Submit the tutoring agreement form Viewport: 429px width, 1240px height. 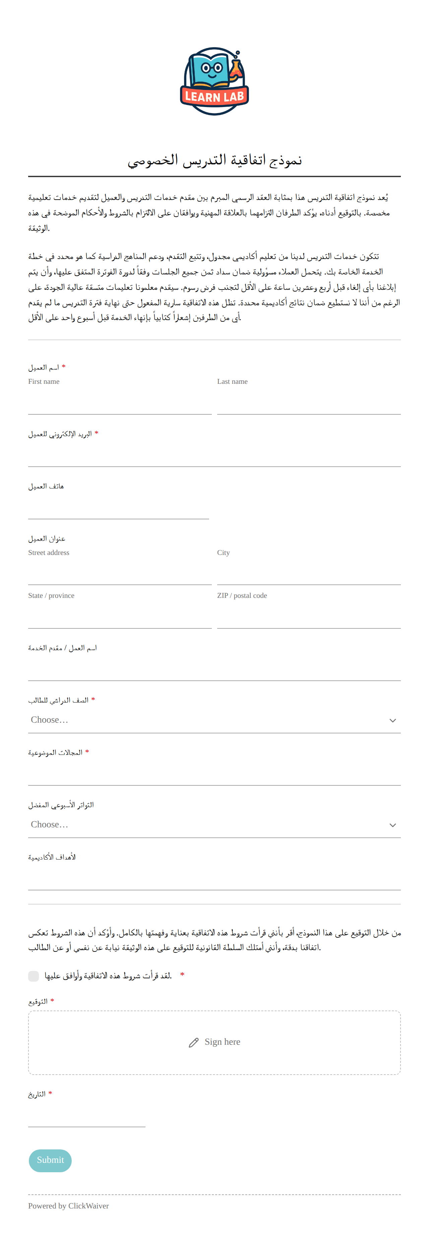click(x=51, y=1160)
